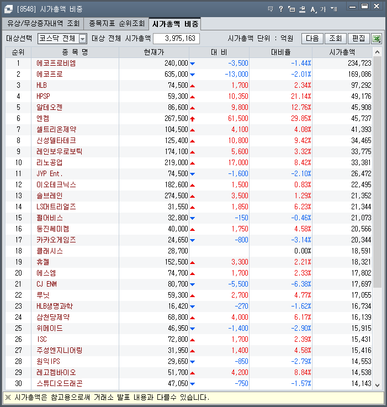Select stock 알테오젠
The image size is (387, 407).
tap(49, 107)
